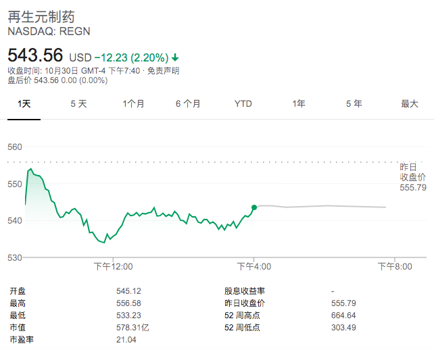Click the 盘后价 543.56 after-hours line
This screenshot has width=434, height=350.
pyautogui.click(x=57, y=80)
